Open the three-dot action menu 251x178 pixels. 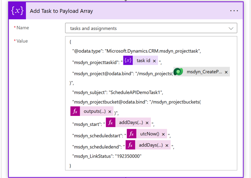coord(234,11)
